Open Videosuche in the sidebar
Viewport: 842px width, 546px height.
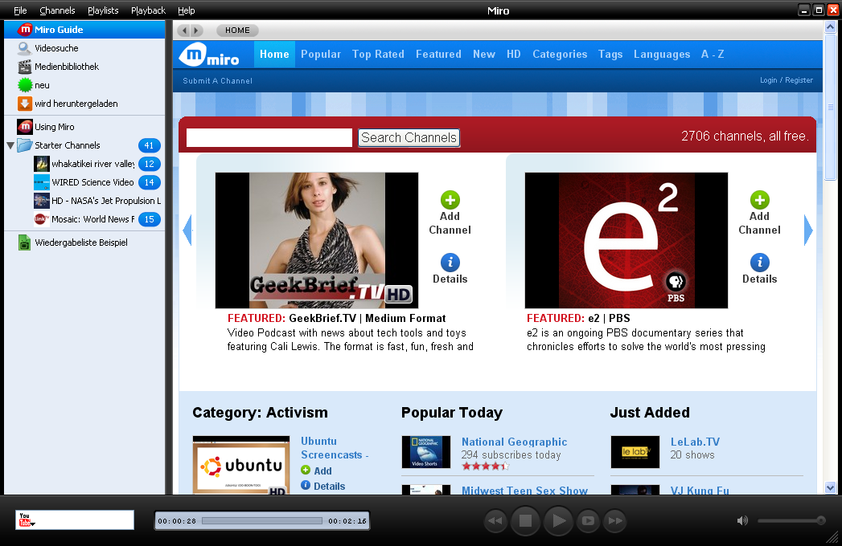(x=56, y=48)
